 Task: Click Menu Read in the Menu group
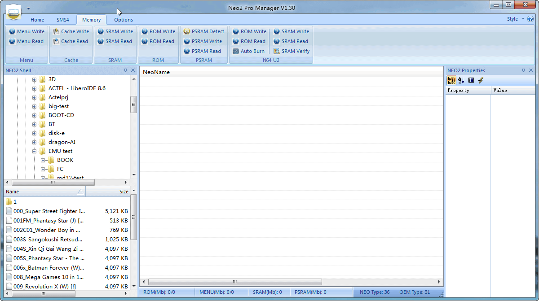27,41
